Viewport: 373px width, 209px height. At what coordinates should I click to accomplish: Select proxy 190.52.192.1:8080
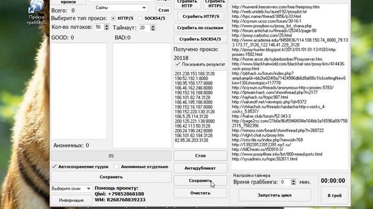click(191, 78)
